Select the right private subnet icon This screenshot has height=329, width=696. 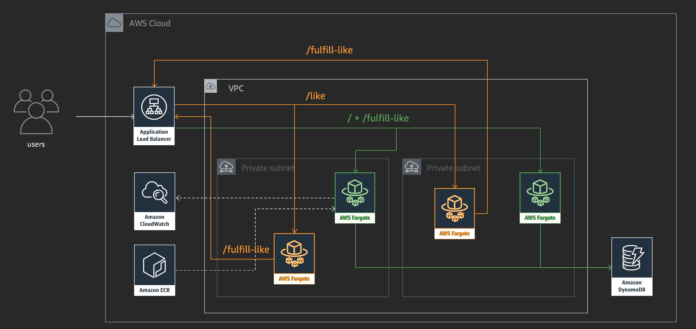point(412,167)
